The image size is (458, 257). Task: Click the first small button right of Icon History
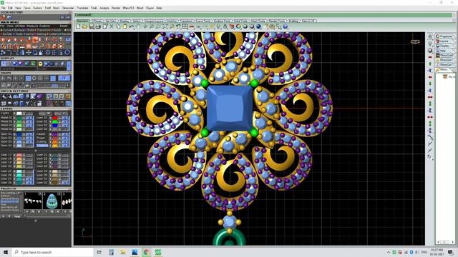(62, 17)
